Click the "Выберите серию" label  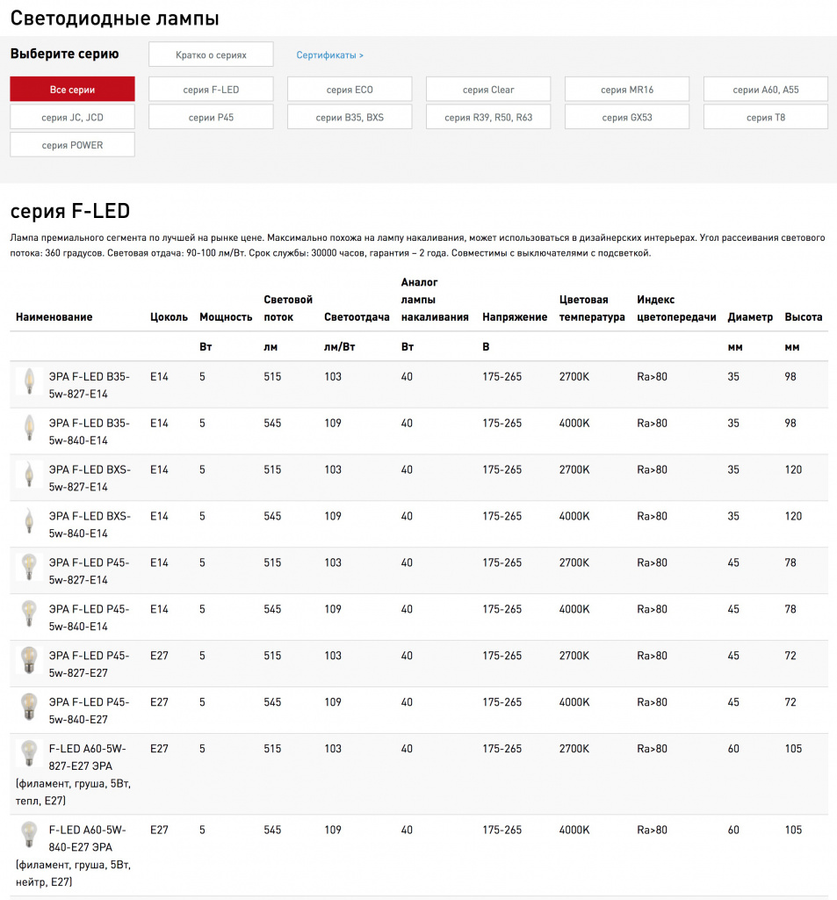point(64,54)
